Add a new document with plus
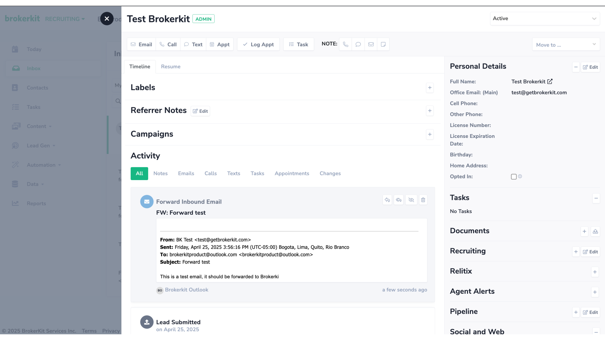This screenshot has width=605, height=340. pyautogui.click(x=585, y=231)
